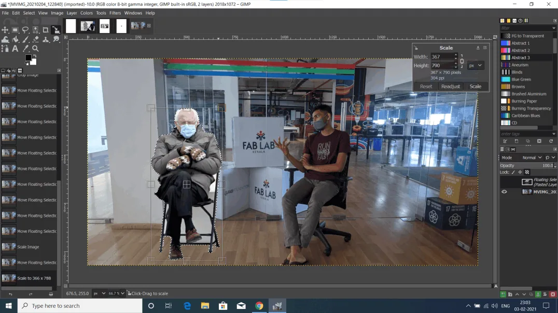This screenshot has height=313, width=558.
Task: Click the Duplicate gradient icon
Action: coord(528,141)
